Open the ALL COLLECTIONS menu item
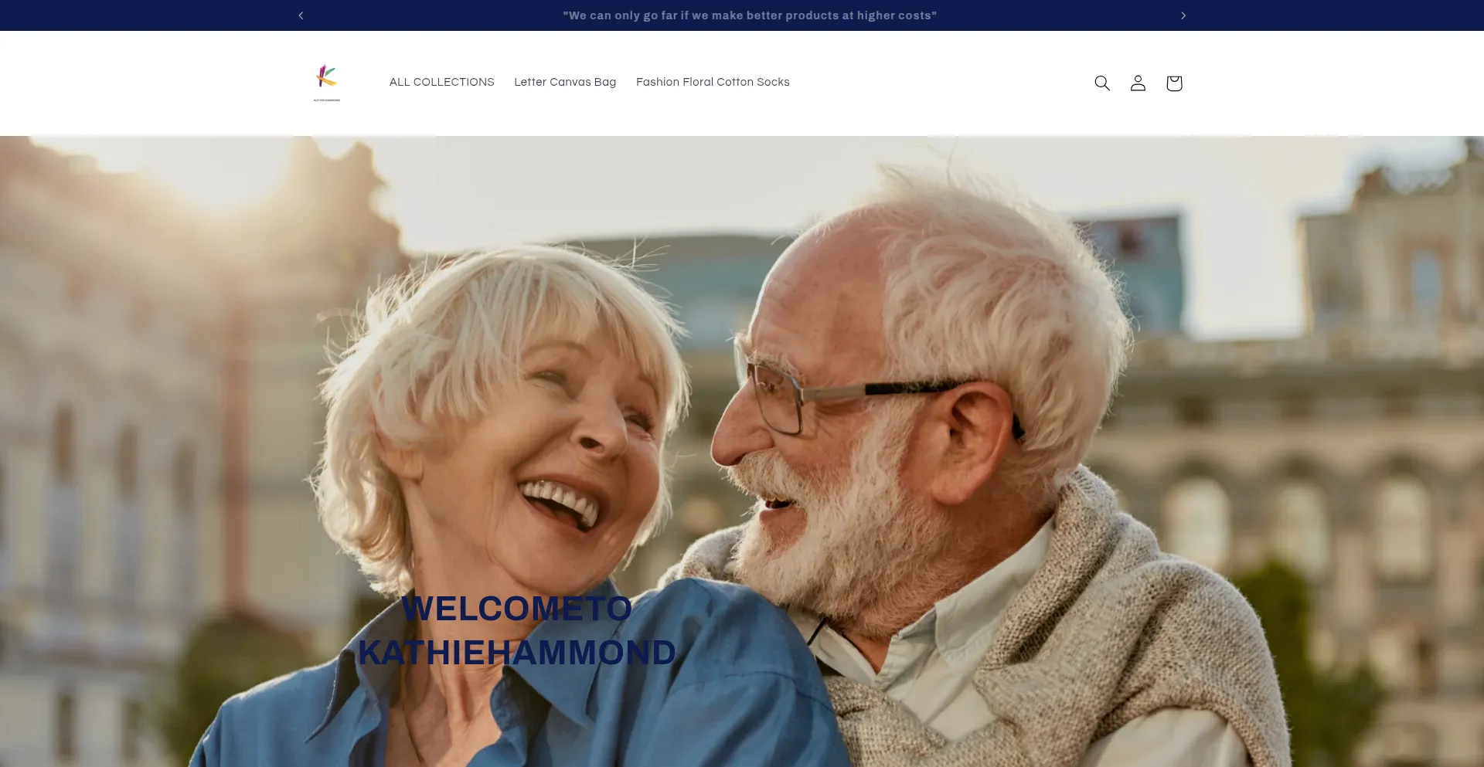 (x=442, y=82)
